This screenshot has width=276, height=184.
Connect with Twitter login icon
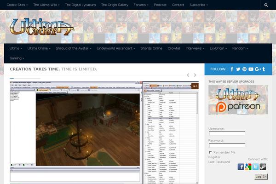point(255,167)
